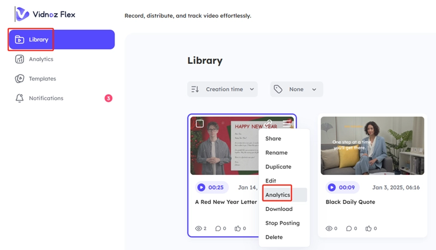Click the Notifications bell icon
Viewport: 436px width, 250px height.
[20, 99]
